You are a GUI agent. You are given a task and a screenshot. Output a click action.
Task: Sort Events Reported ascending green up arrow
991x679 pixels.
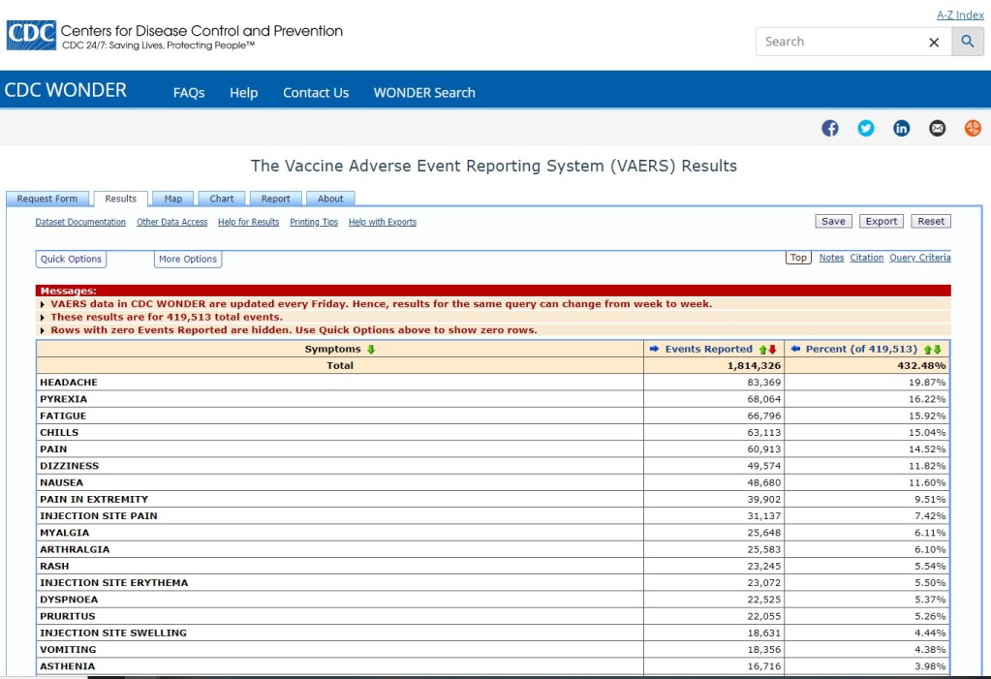(x=762, y=350)
